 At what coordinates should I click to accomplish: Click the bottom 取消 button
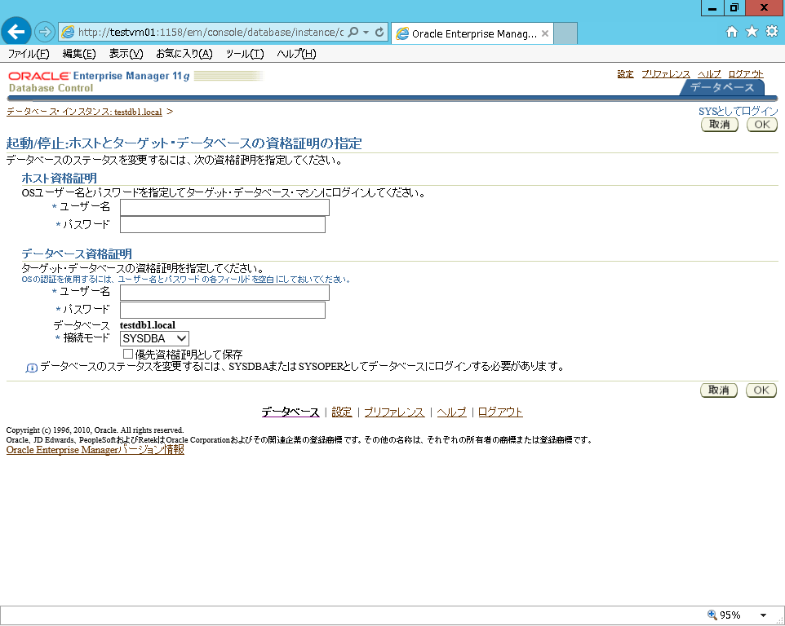[x=719, y=390]
